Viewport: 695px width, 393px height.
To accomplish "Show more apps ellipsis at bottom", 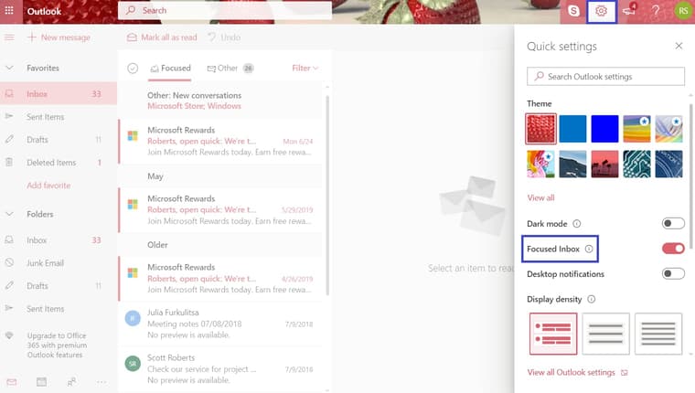I will [x=102, y=382].
